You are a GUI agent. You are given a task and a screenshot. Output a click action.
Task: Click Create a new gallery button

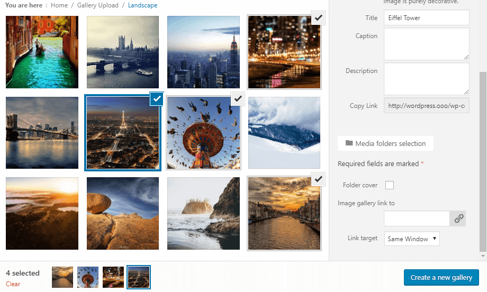click(441, 278)
